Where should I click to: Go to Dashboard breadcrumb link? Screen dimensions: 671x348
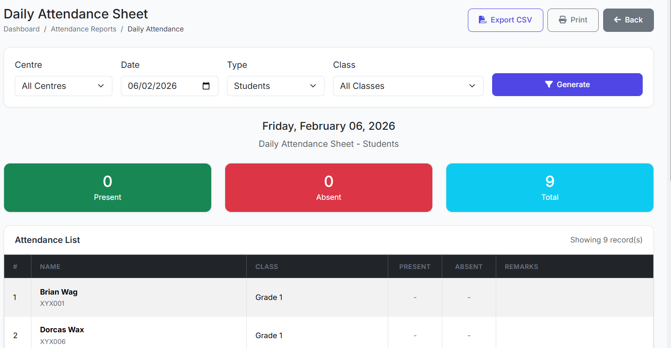click(x=22, y=29)
